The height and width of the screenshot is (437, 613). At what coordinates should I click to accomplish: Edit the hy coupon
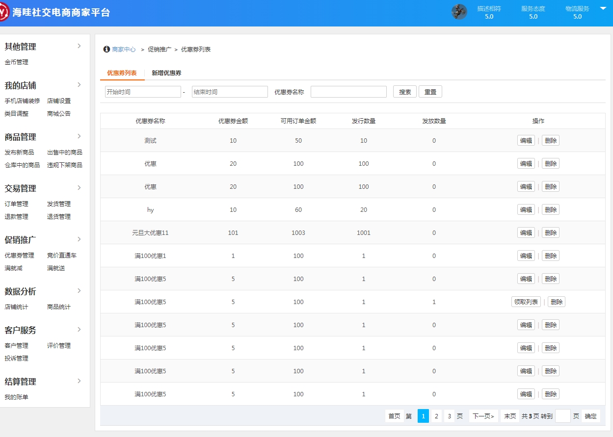526,209
